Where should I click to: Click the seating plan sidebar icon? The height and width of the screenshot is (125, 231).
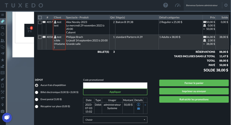point(2,73)
